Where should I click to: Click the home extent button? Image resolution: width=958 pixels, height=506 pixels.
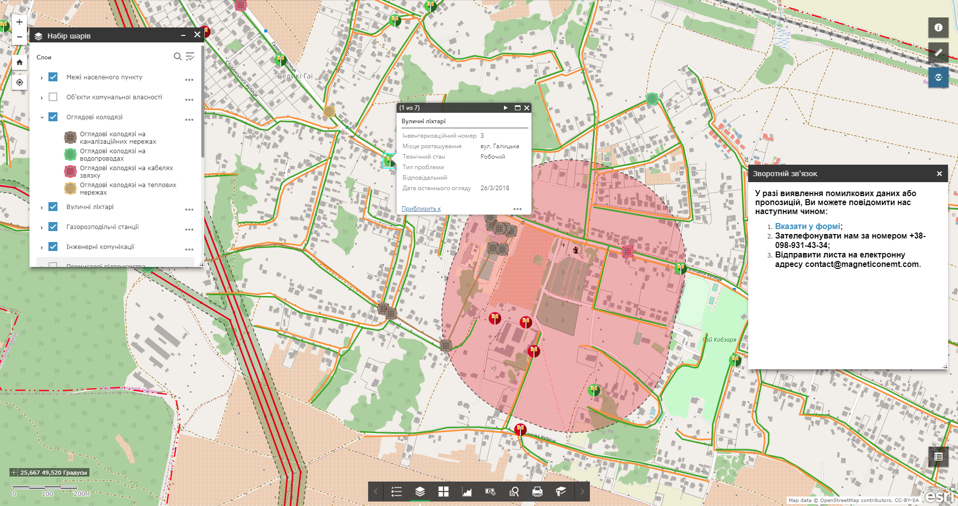click(19, 62)
